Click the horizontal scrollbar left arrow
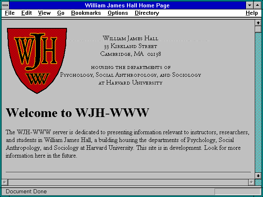 (5, 182)
